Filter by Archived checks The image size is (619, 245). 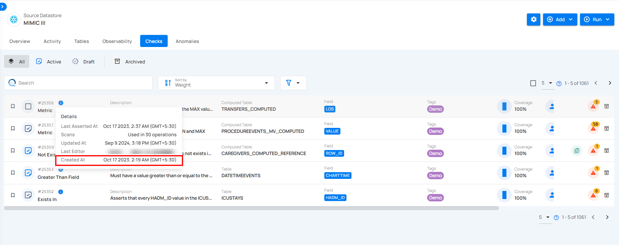[x=130, y=61]
